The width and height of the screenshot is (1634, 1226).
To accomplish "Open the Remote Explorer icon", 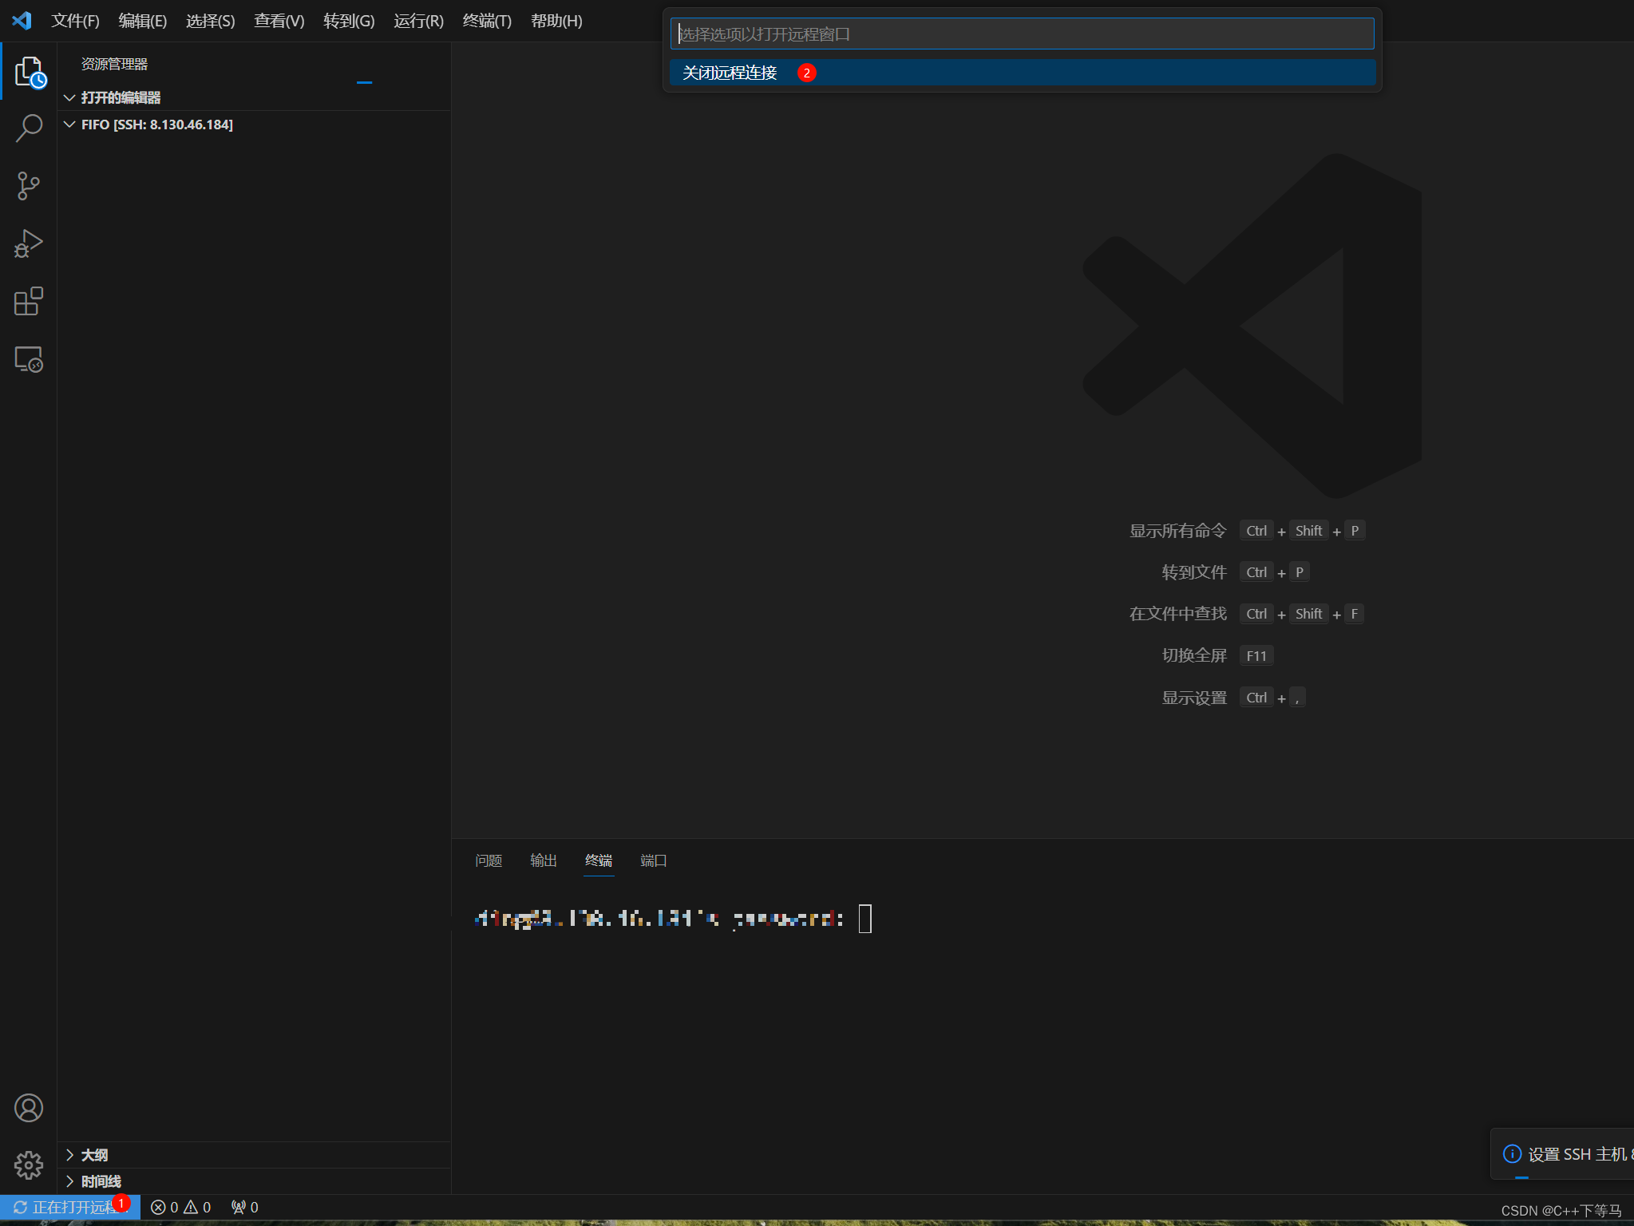I will coord(29,360).
